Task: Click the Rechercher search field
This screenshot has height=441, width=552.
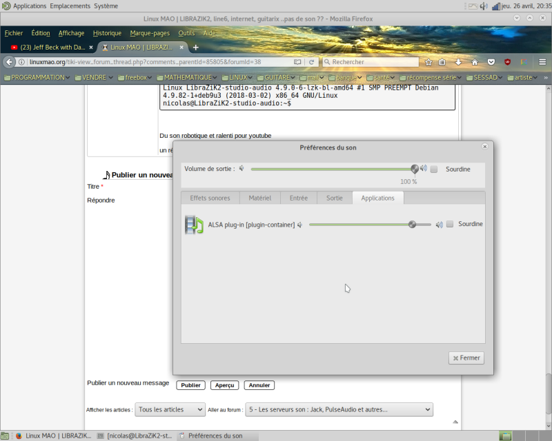Action: (371, 62)
